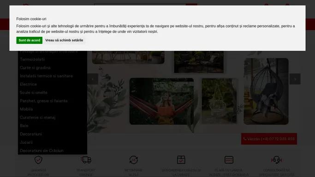Open Parchet, gresie si faianta
The image size is (315, 177).
(44, 101)
